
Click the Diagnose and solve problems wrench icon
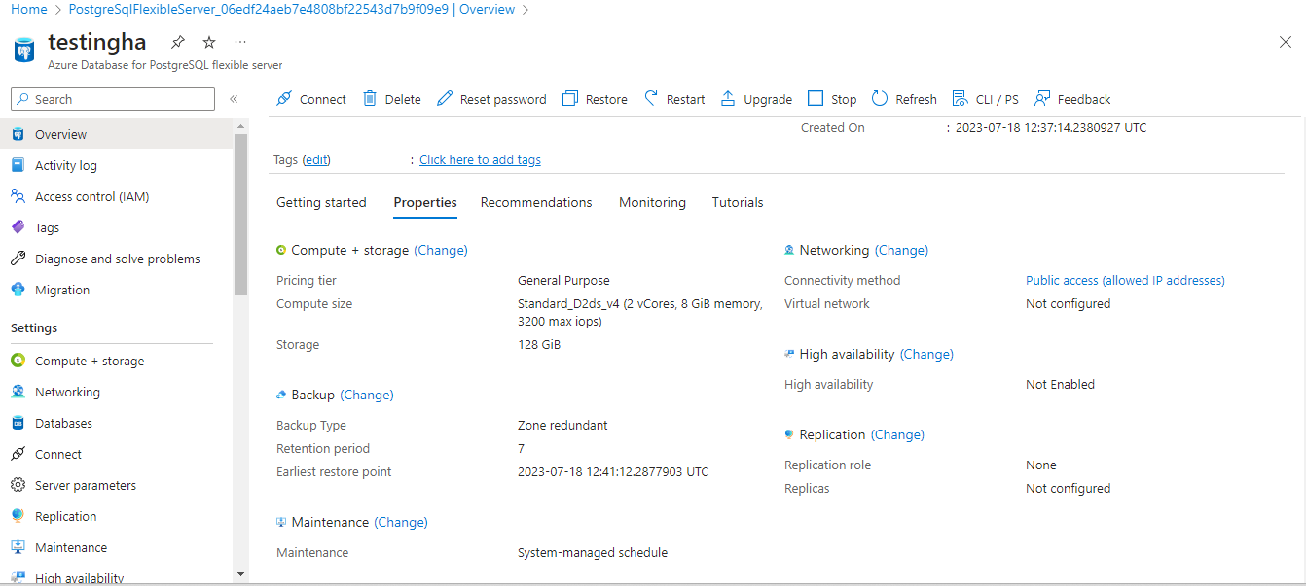tap(18, 259)
